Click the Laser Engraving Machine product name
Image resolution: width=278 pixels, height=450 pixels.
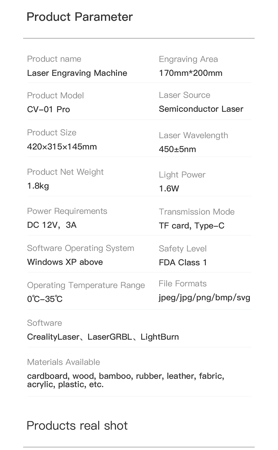pos(77,73)
